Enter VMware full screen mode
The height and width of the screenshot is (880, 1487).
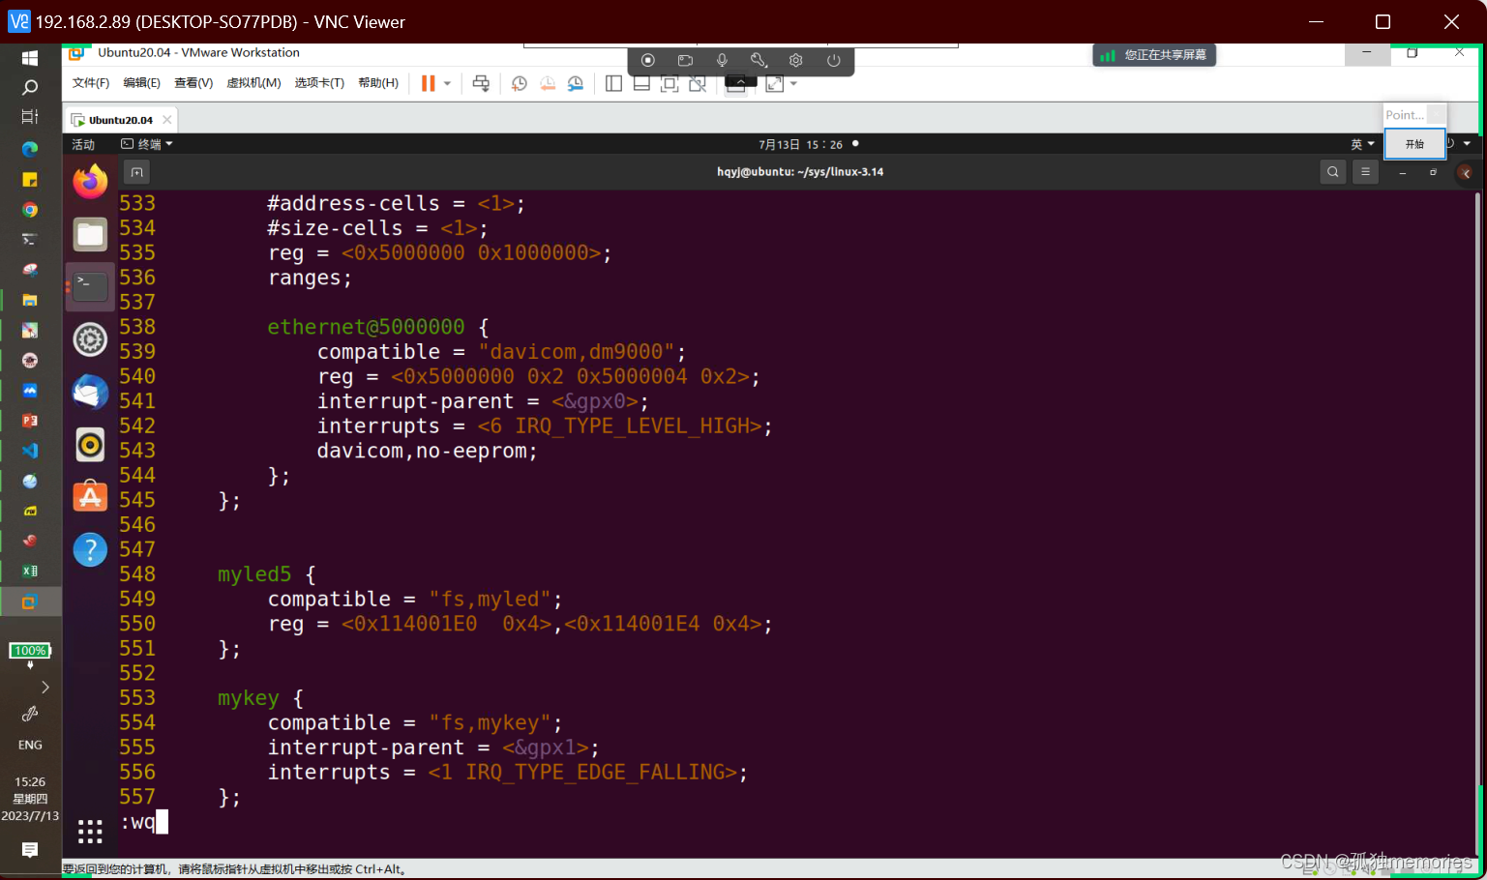coord(669,83)
